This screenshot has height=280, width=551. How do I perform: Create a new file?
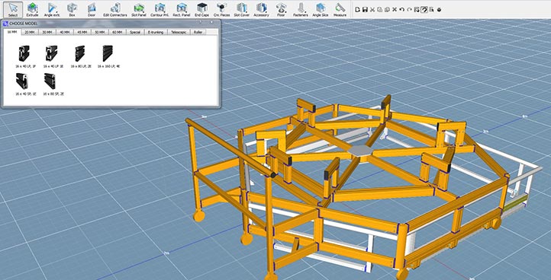point(358,10)
